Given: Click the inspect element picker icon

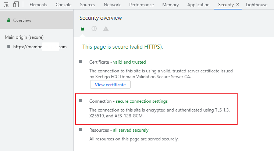Looking at the screenshot, I should point(6,5).
